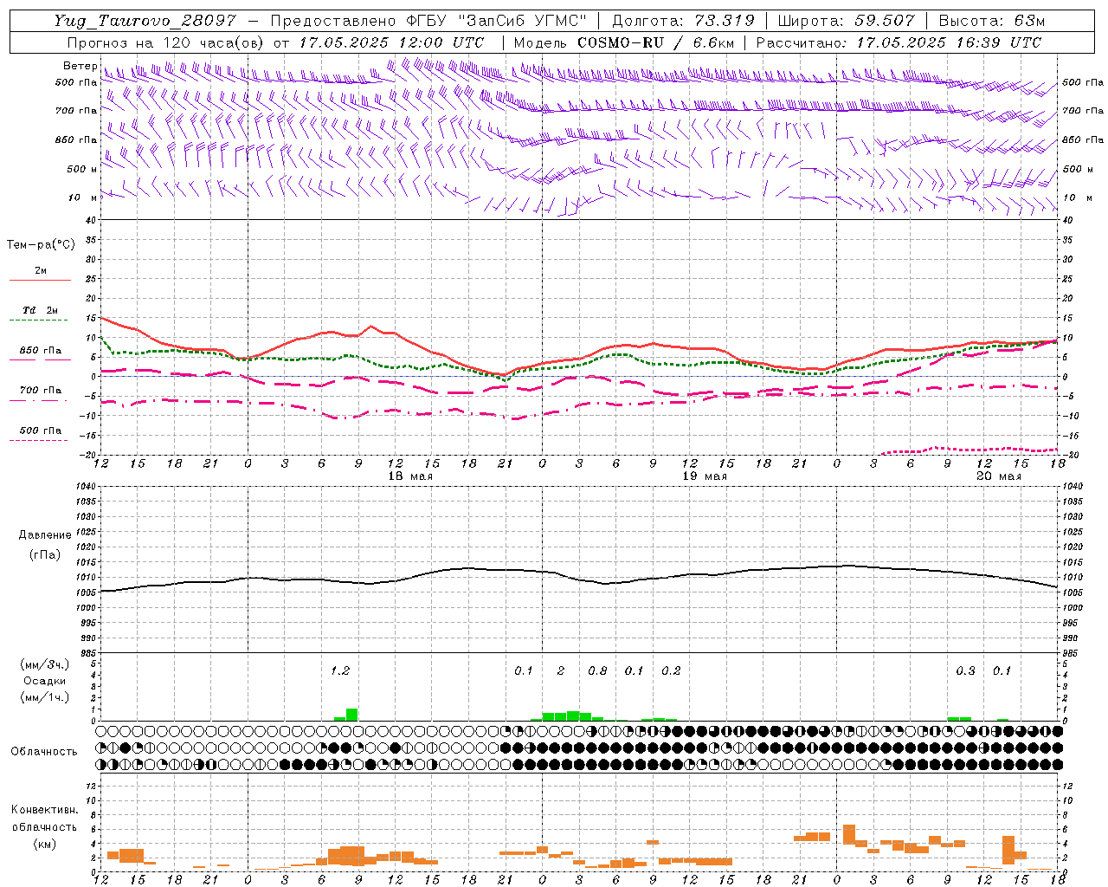Click the computed time 17.05.2025 16:39 UTC
Image resolution: width=1108 pixels, height=887 pixels.
tap(949, 42)
